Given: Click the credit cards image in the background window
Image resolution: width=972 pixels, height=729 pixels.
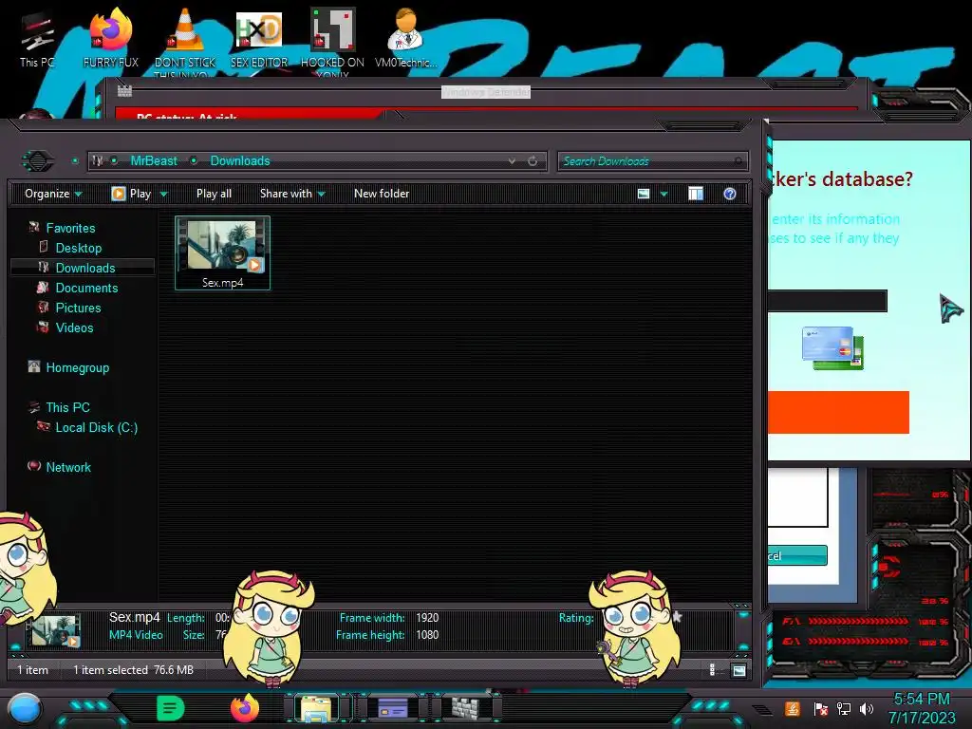Looking at the screenshot, I should pyautogui.click(x=832, y=347).
